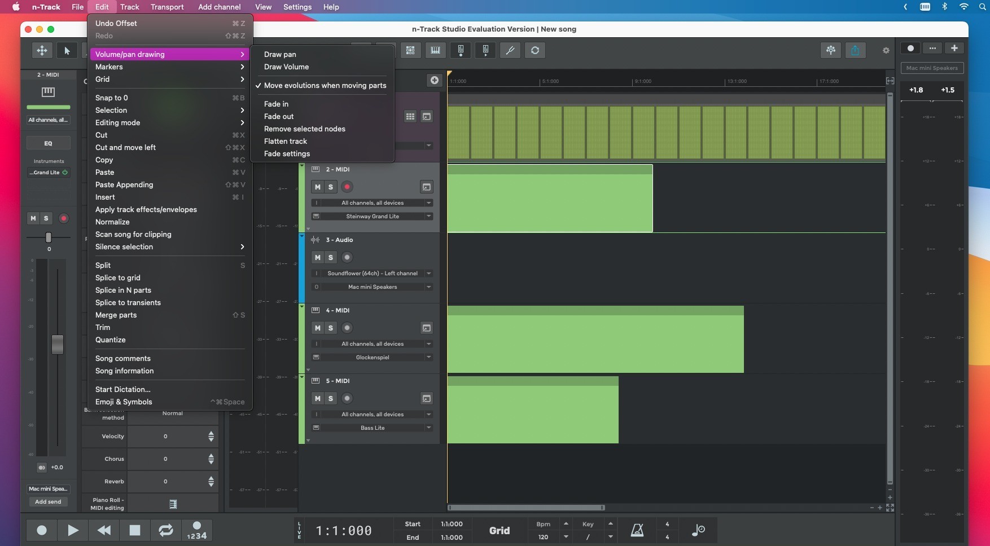Arm recording on track 5 - MIDI

pos(347,398)
